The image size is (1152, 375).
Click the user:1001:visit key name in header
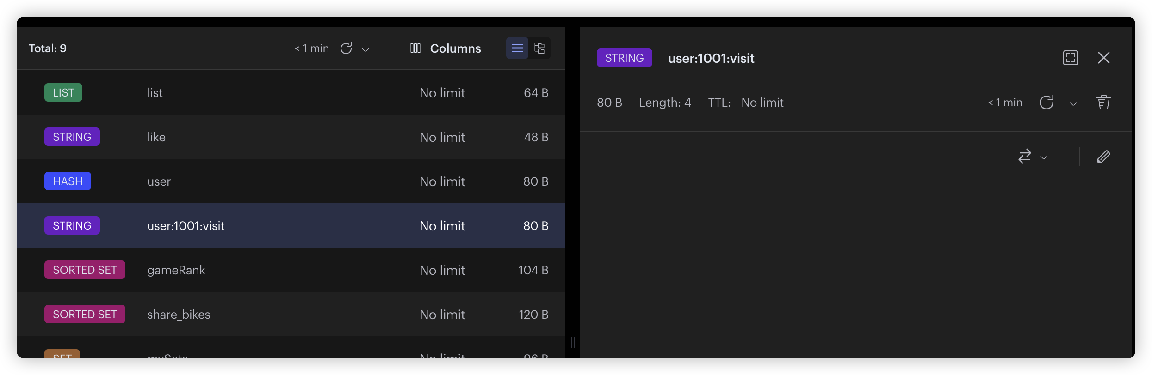tap(711, 58)
